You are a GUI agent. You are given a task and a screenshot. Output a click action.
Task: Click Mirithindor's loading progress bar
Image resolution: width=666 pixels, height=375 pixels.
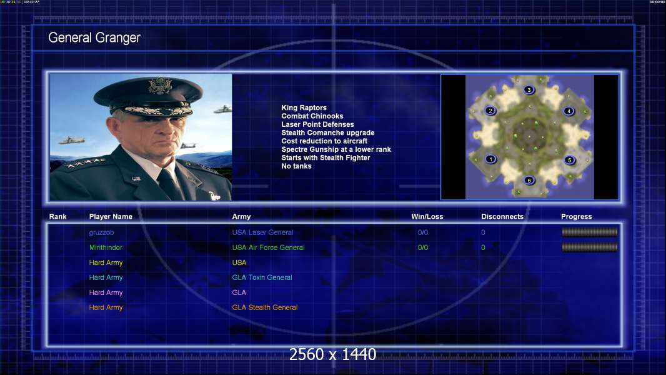click(590, 247)
